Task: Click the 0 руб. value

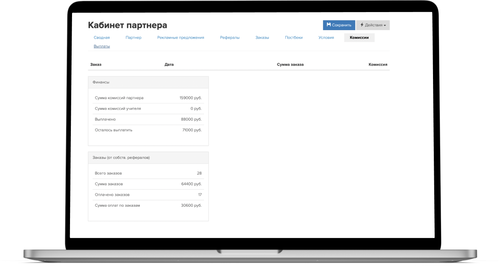Action: pyautogui.click(x=196, y=109)
